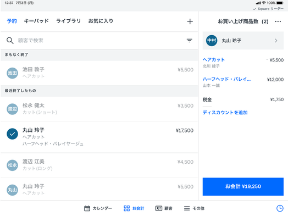Select 渡辺 江美 カット(ロング) booking
The height and width of the screenshot is (216, 288).
tap(99, 165)
